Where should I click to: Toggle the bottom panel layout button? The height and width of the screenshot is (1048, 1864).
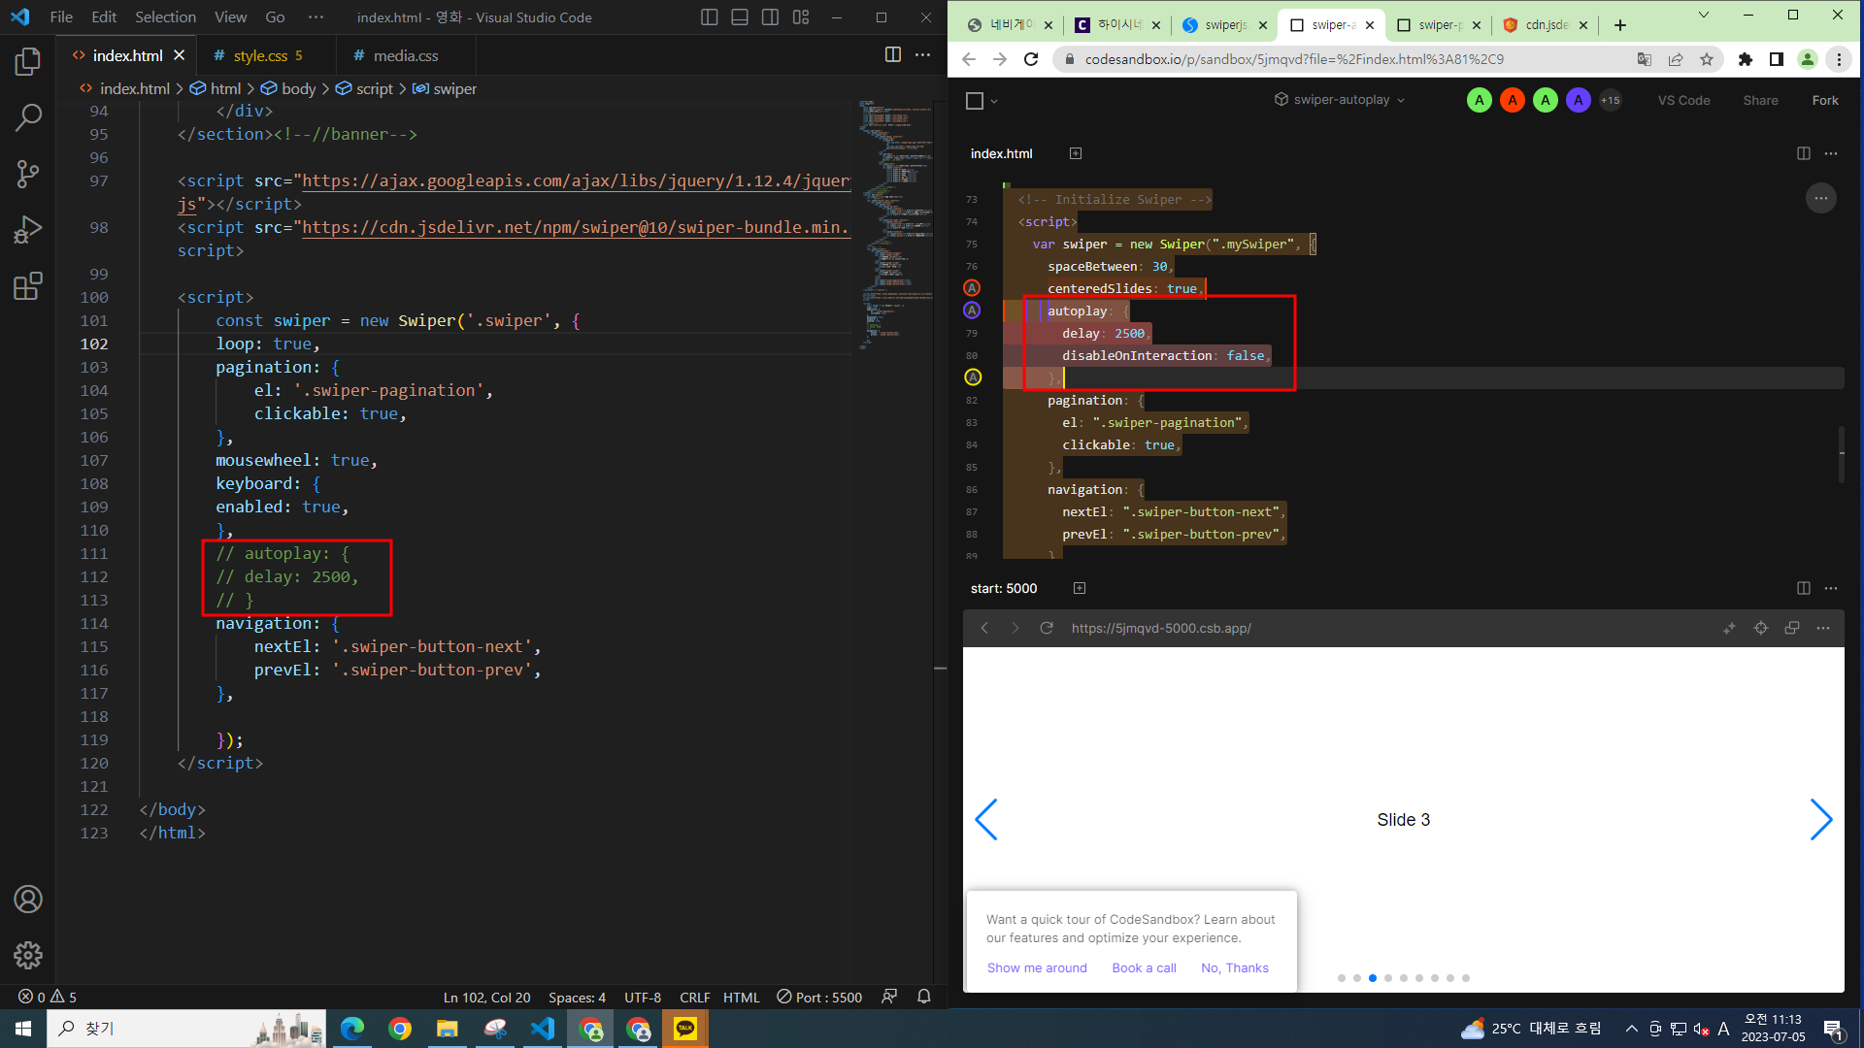coord(740,17)
